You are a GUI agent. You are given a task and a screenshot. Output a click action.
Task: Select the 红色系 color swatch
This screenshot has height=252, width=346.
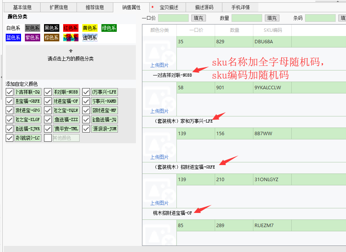[x=71, y=28]
